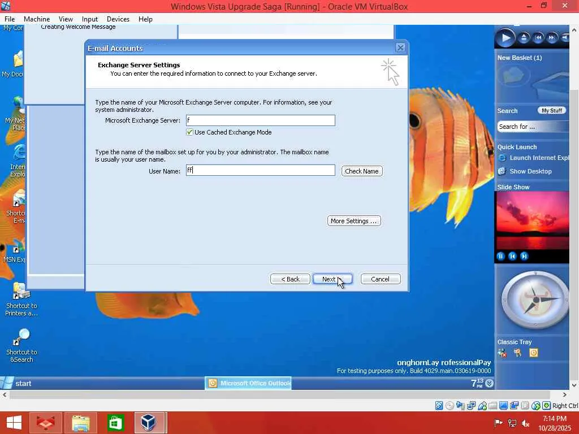Click VirtualBox network indicator icon

pyautogui.click(x=471, y=406)
